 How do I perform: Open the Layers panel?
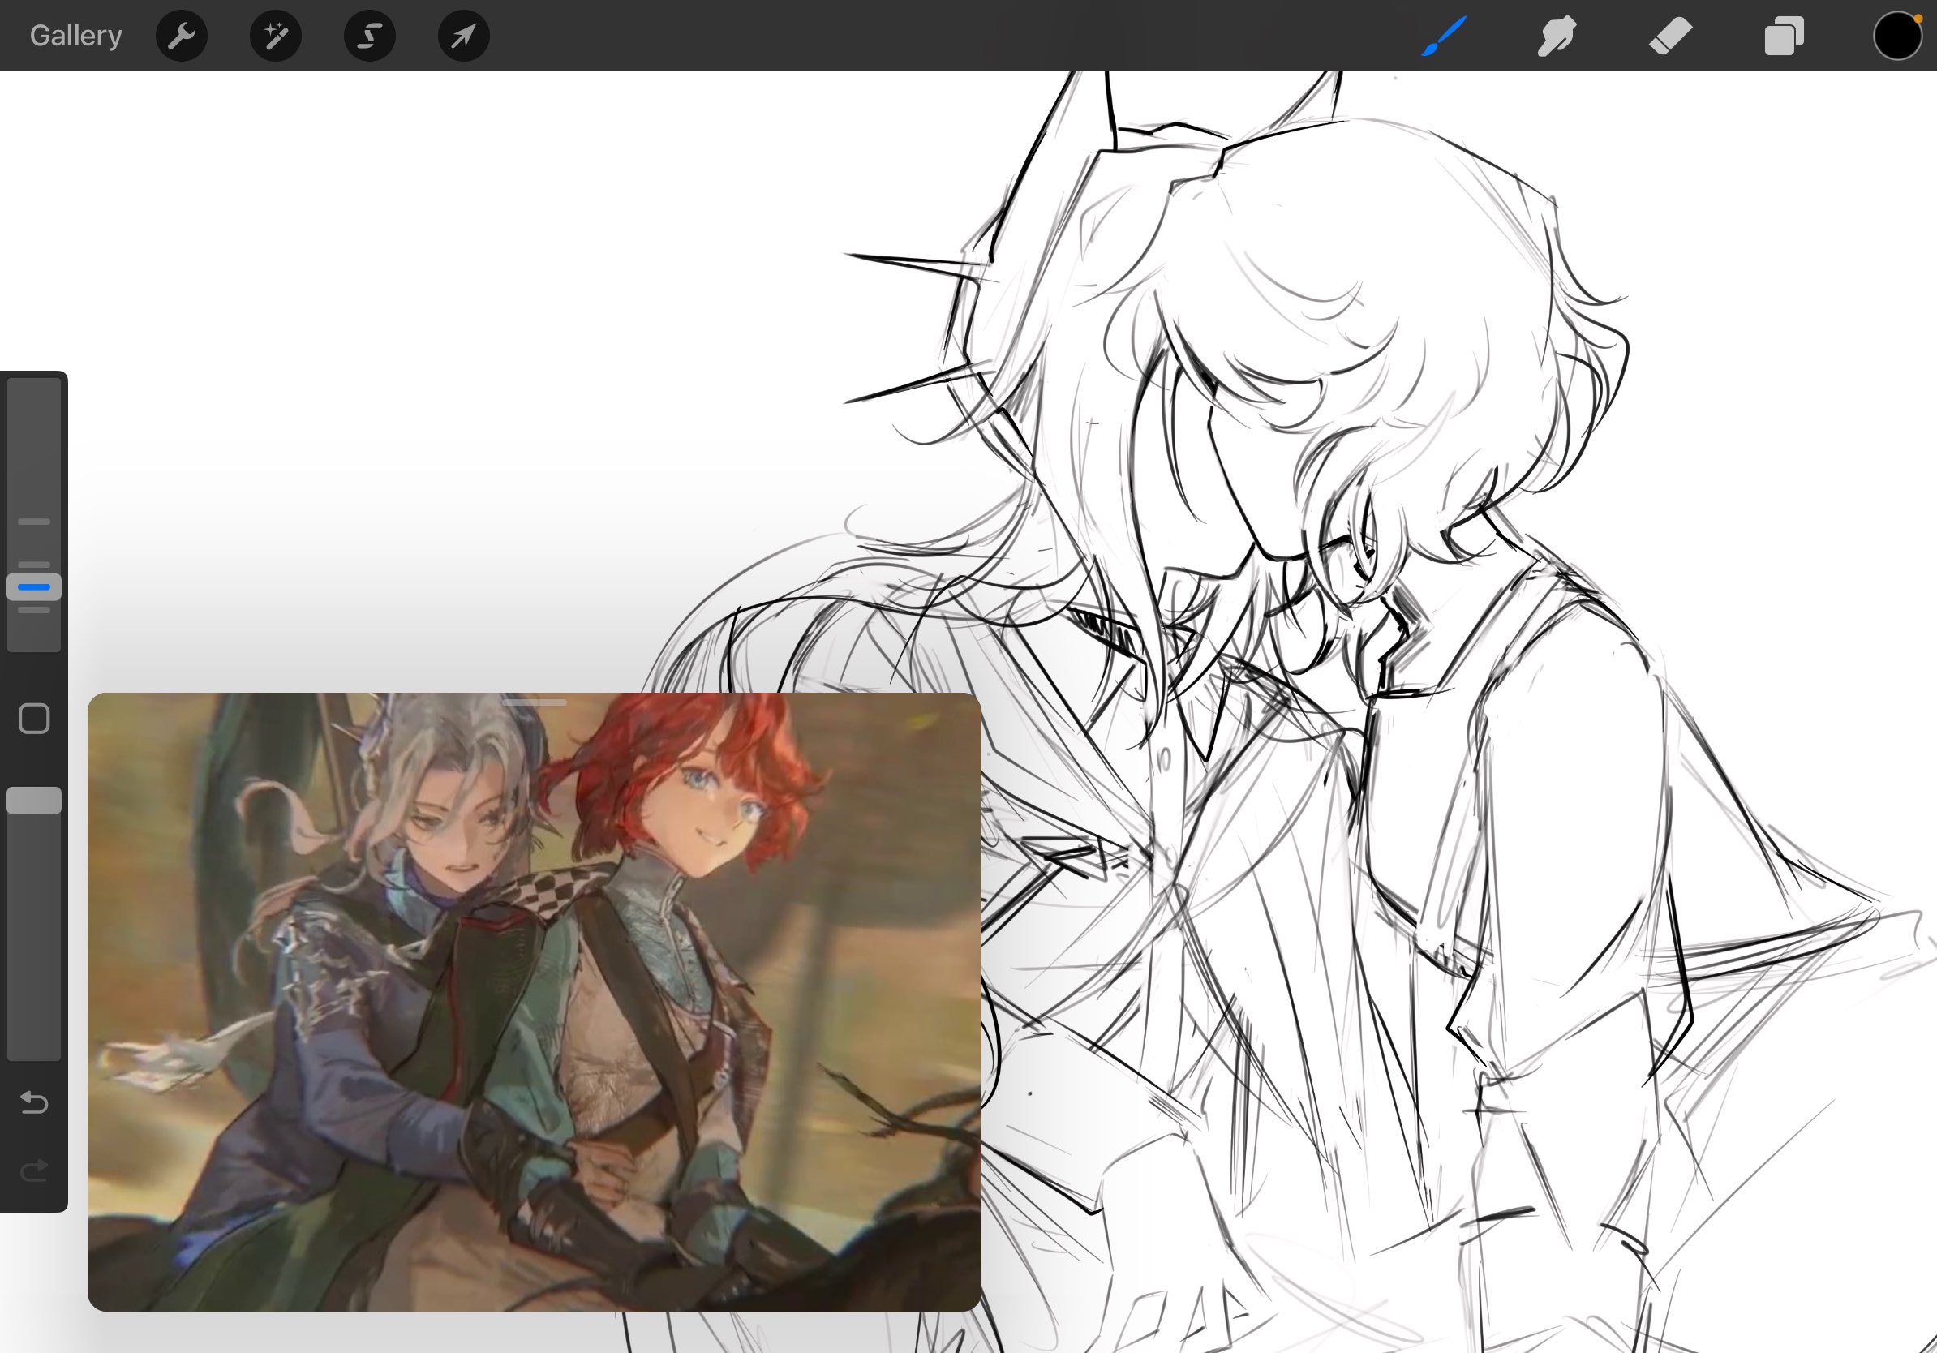pyautogui.click(x=1784, y=37)
